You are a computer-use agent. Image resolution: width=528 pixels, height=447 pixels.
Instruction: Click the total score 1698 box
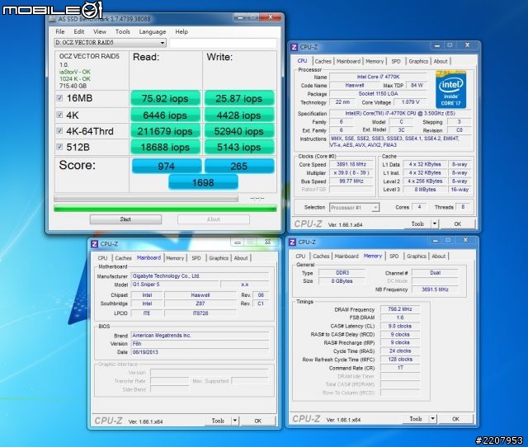pos(203,182)
